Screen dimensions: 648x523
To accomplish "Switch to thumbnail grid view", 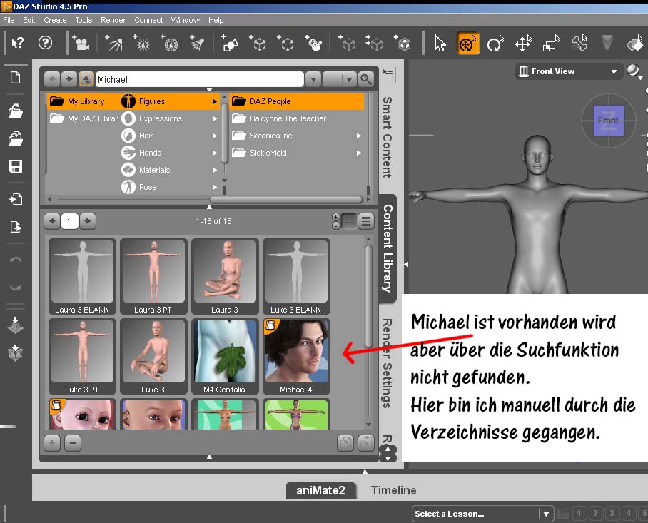I will (x=349, y=221).
